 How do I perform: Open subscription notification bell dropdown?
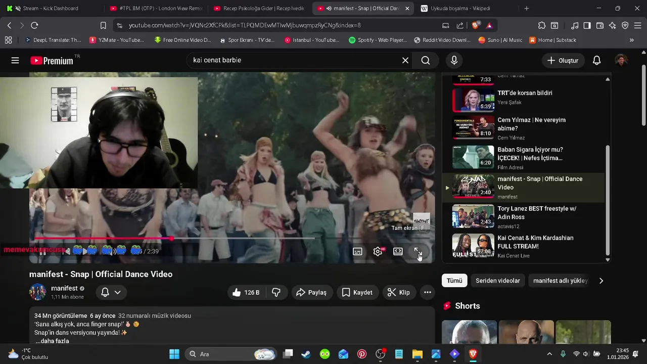(x=111, y=292)
